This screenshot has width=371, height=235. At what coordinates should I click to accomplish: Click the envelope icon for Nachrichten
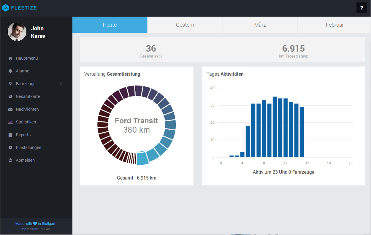click(10, 109)
